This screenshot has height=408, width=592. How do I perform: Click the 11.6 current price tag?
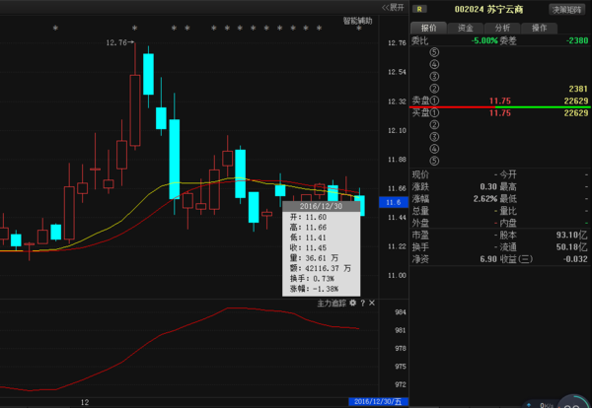click(x=394, y=202)
